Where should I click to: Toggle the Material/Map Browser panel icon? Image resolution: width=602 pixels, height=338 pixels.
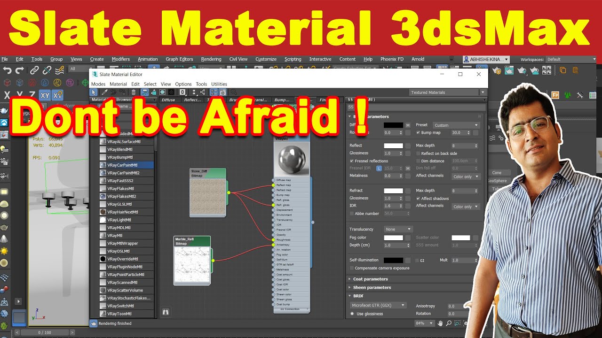(214, 92)
